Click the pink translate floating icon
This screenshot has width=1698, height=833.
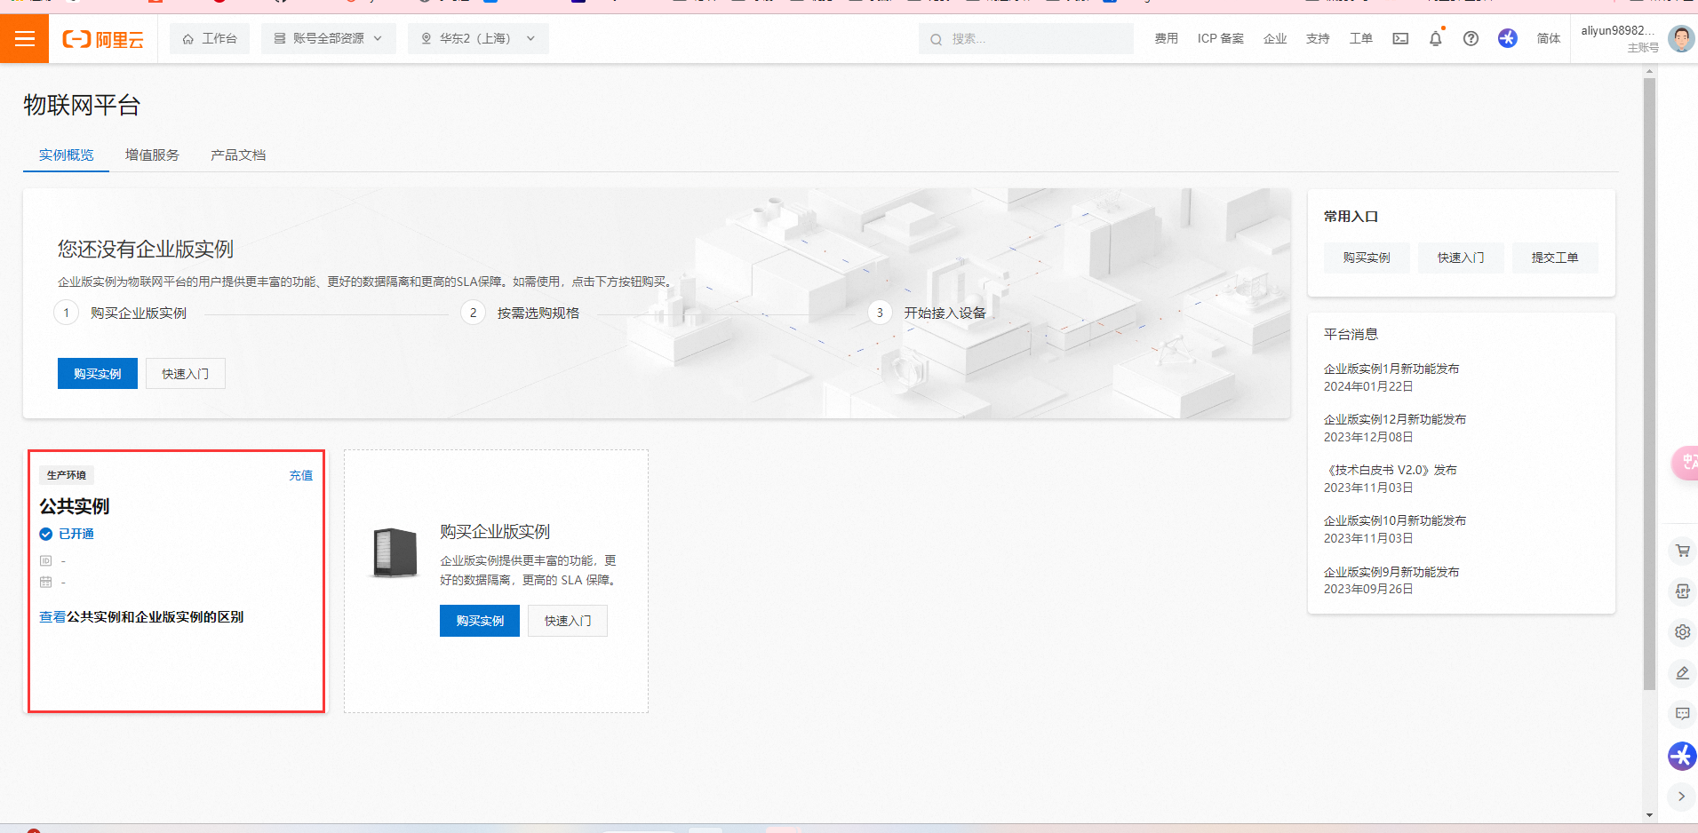click(1685, 463)
